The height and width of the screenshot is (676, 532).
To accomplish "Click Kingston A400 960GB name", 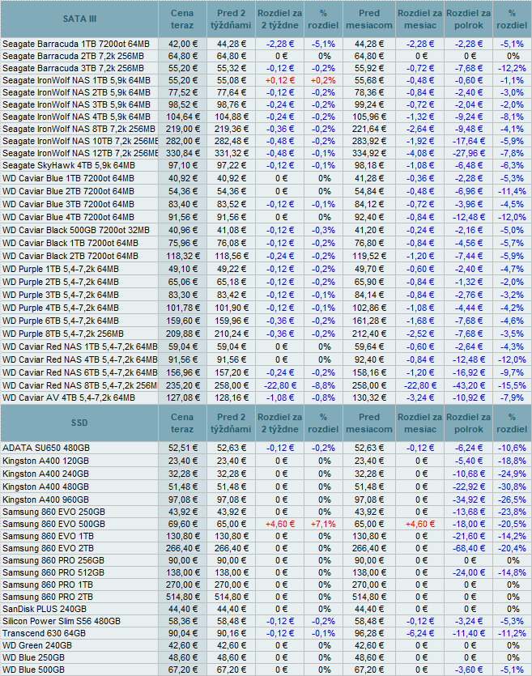I will point(45,500).
